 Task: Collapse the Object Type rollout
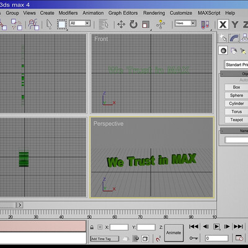(234, 74)
